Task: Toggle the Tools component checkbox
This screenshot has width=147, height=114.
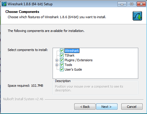Action: pos(62,65)
